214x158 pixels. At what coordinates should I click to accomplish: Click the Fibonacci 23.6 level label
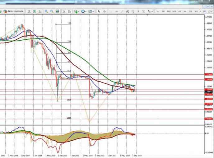coord(69,42)
